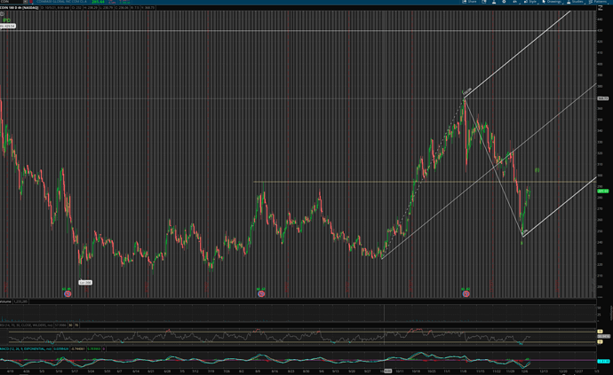Click the red linking icon beside the symbol
The width and height of the screenshot is (613, 375).
[31, 2]
